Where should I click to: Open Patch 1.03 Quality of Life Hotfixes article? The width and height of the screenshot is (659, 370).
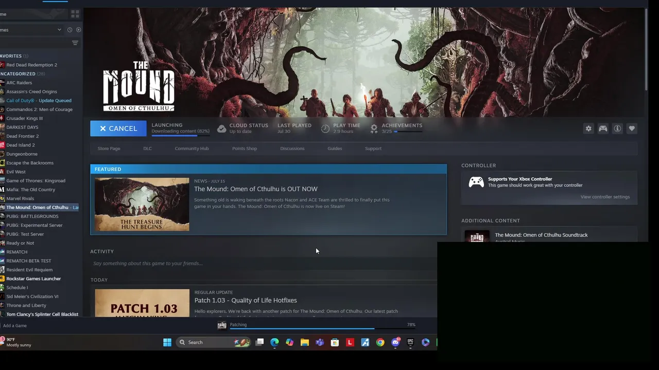246,300
